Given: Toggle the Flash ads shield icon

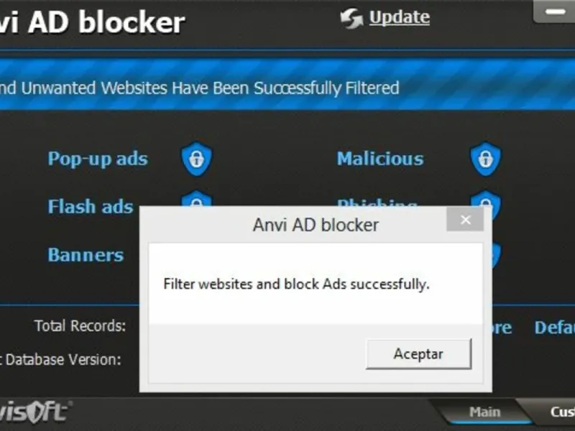Looking at the screenshot, I should click(x=196, y=198).
